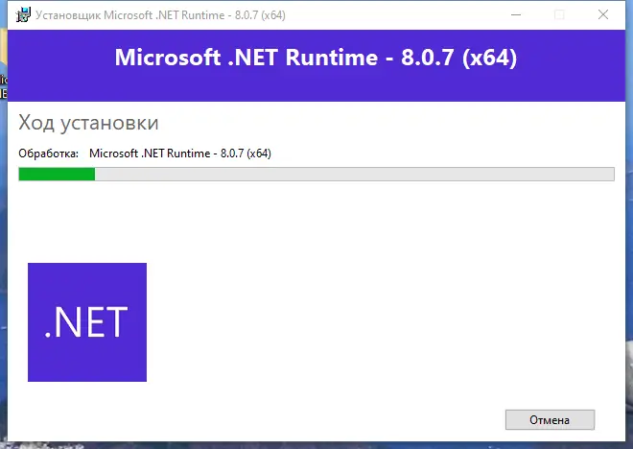Click 'Microsoft .NET Runtime - 8.0.7 (x64)' processing text
633x449 pixels.
[180, 154]
